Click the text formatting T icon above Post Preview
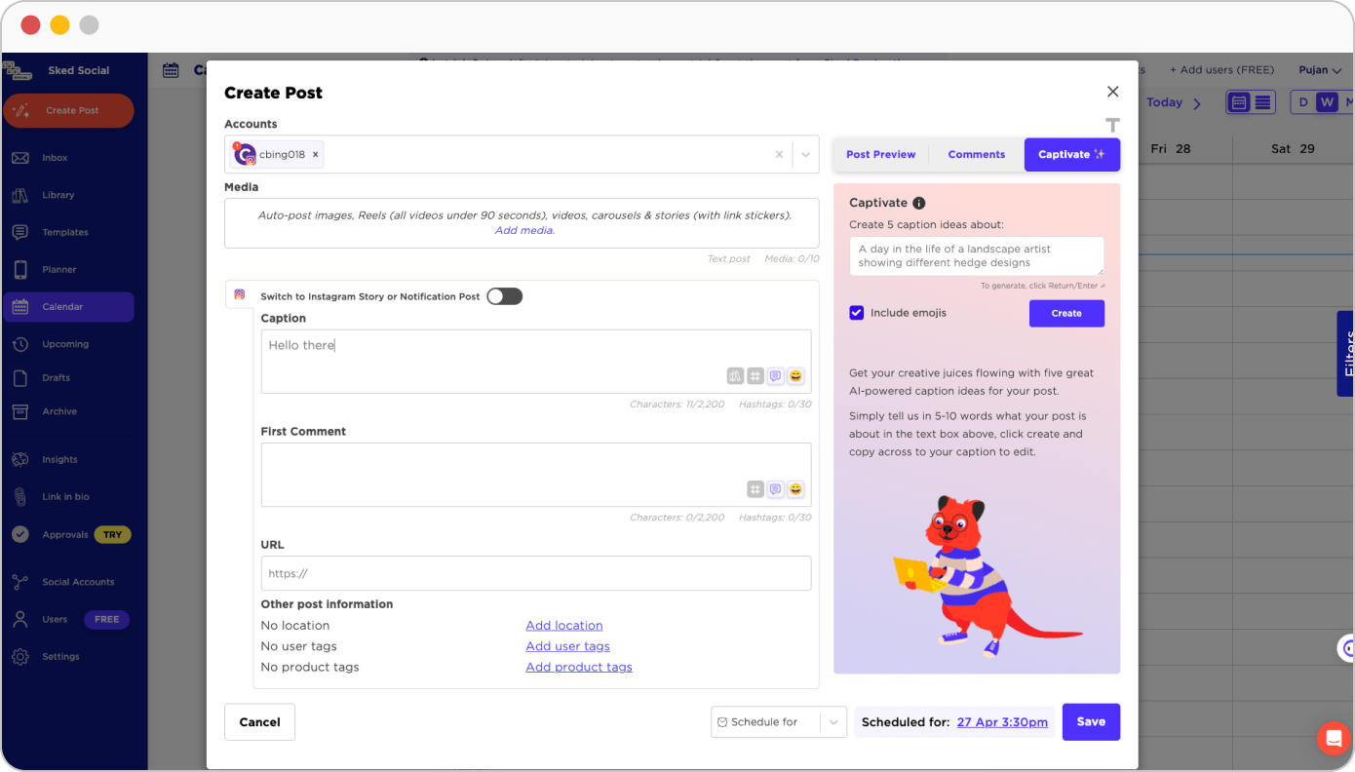Viewport: 1355px width, 772px height. [1112, 125]
